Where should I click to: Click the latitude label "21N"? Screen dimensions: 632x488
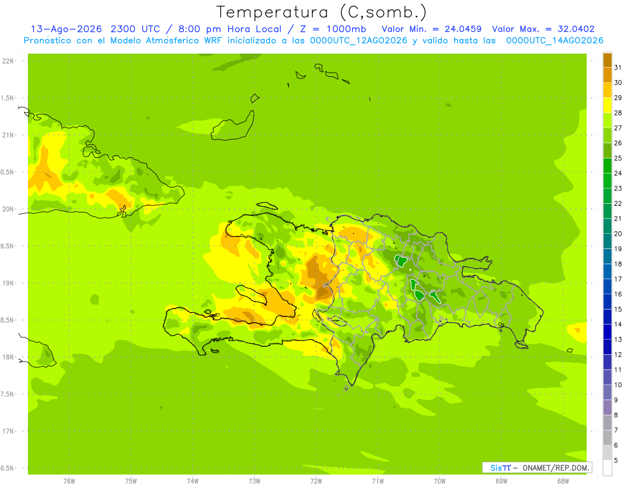tap(7, 135)
